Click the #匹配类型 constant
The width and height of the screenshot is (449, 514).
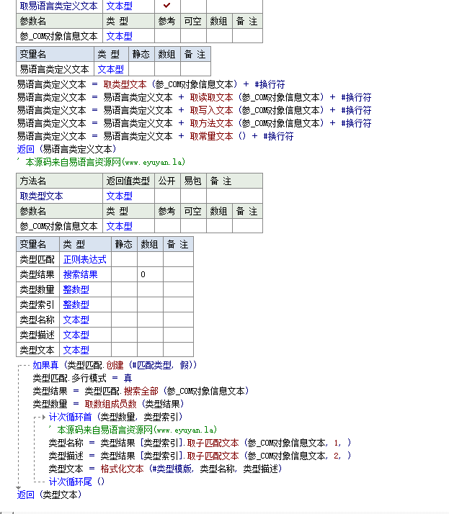(152, 365)
